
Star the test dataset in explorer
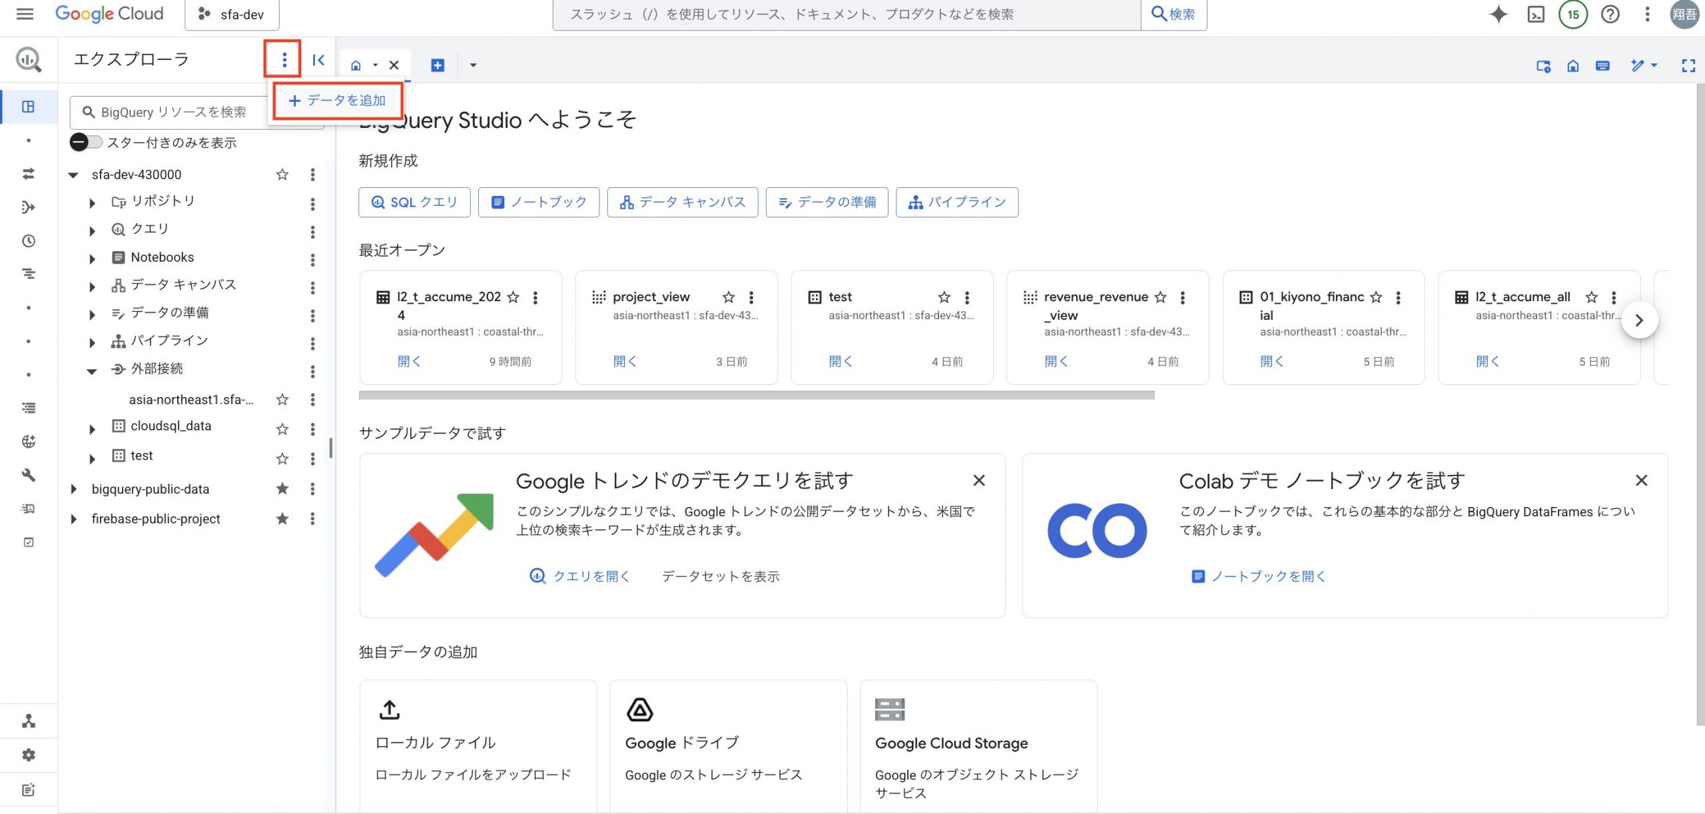pos(282,458)
